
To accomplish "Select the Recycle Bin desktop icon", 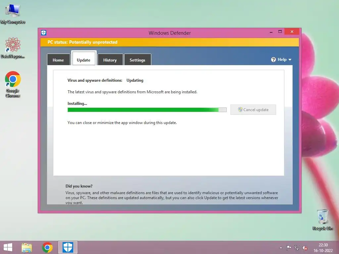I will (322, 220).
